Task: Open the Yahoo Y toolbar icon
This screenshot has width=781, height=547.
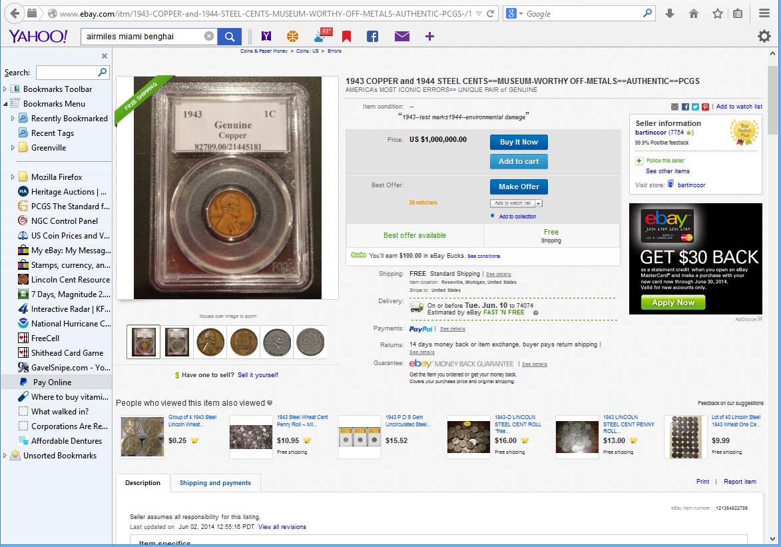Action: pos(266,36)
